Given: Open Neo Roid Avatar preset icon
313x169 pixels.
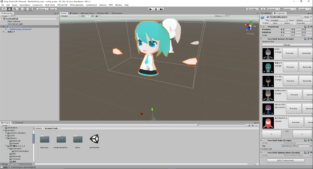Looking at the screenshot, I should point(308,39).
